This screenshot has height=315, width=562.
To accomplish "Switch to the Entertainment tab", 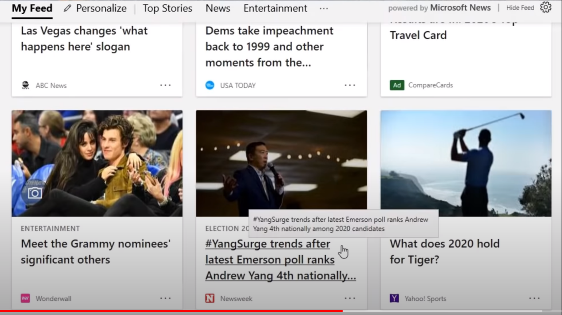I will coord(275,8).
